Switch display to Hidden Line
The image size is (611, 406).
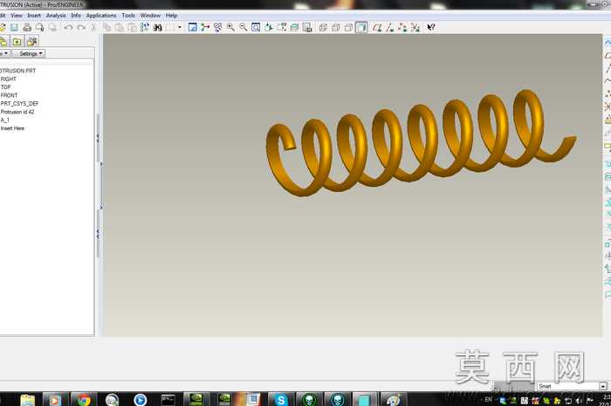pos(335,27)
